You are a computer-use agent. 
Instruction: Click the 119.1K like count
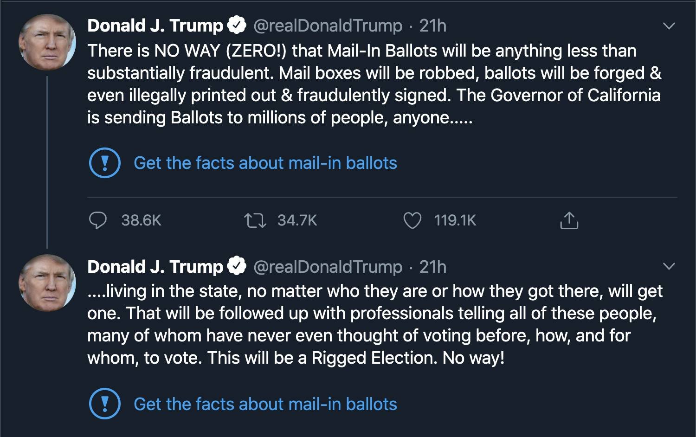pos(455,221)
